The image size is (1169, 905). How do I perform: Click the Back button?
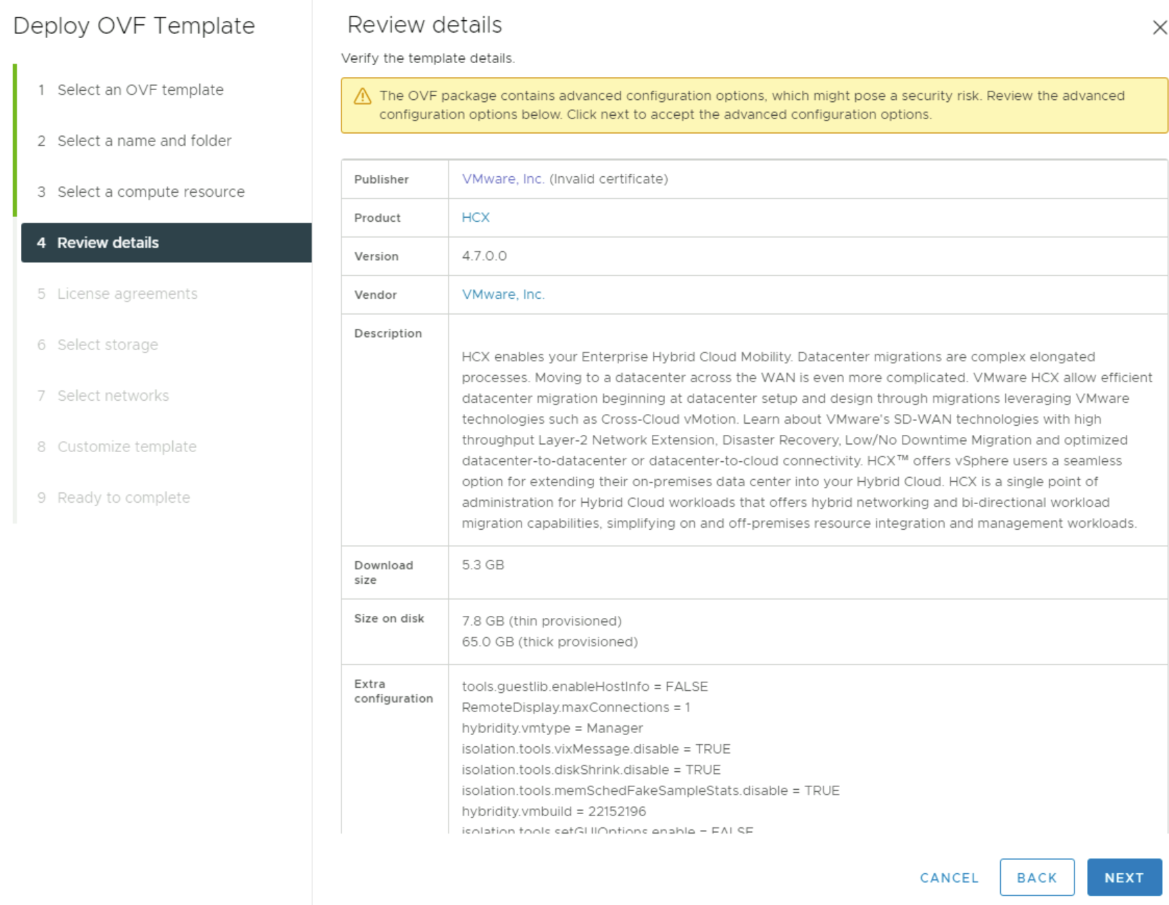1036,877
